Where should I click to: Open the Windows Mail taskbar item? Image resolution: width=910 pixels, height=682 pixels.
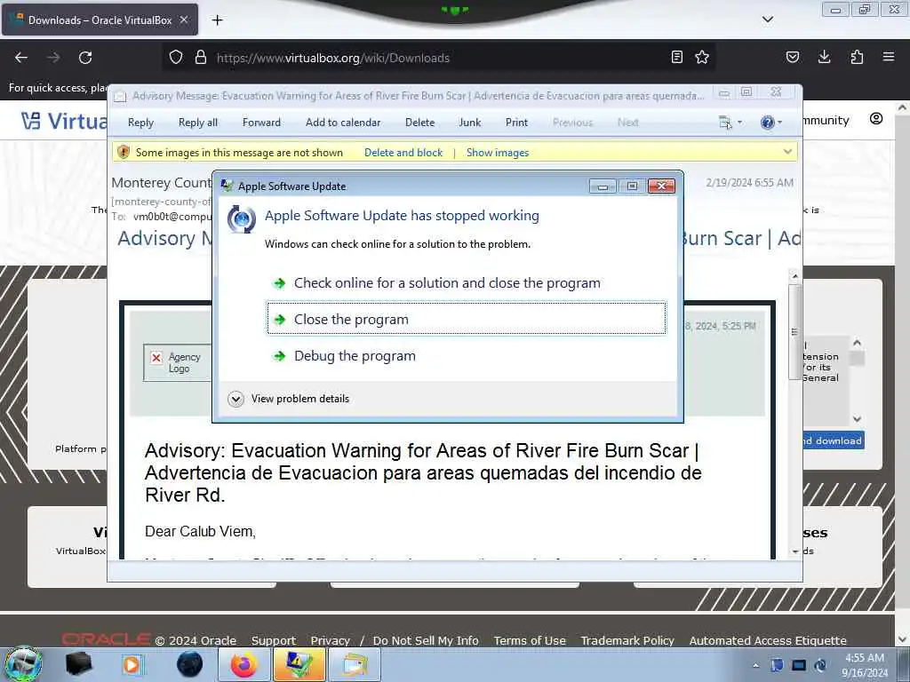(x=355, y=664)
